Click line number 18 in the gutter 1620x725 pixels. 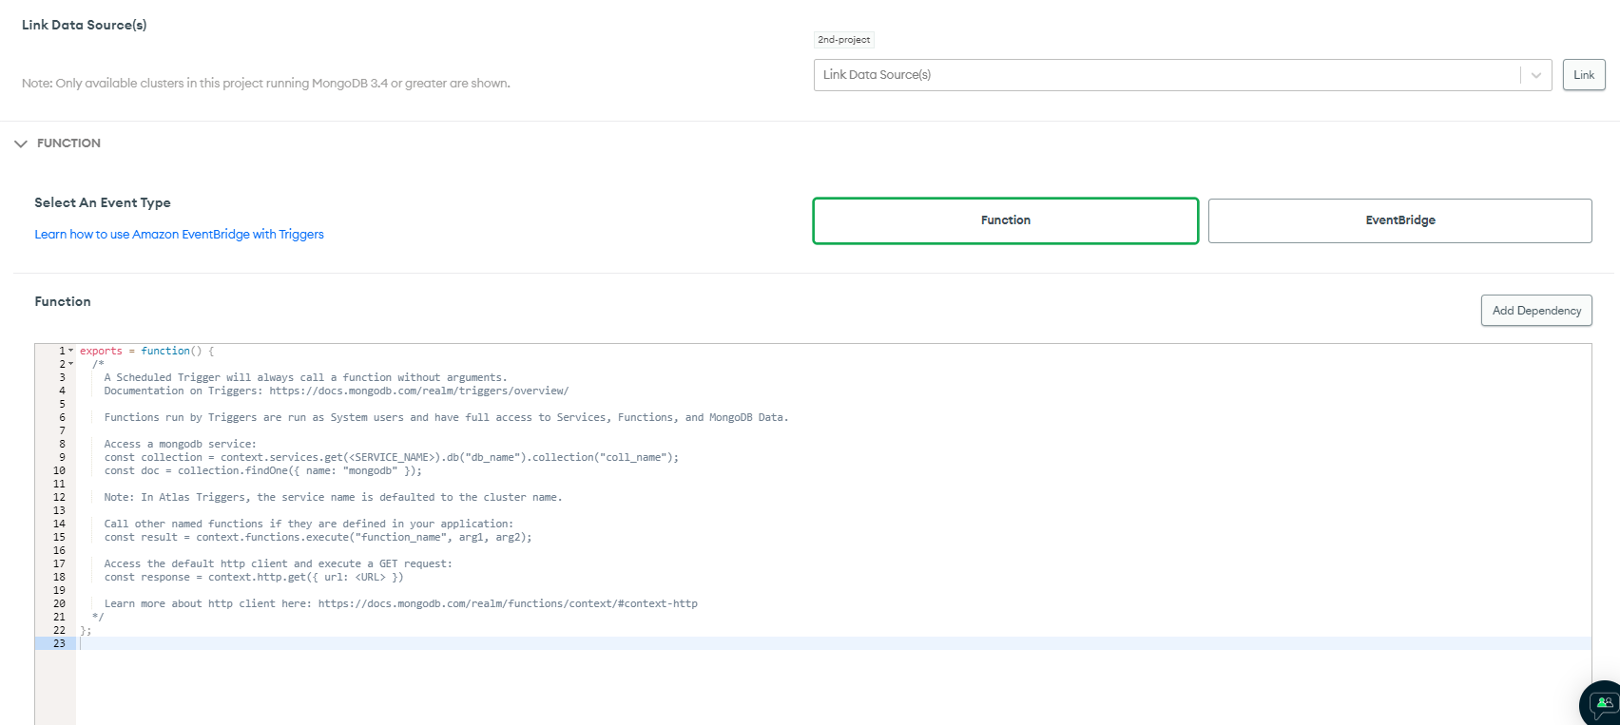[59, 578]
